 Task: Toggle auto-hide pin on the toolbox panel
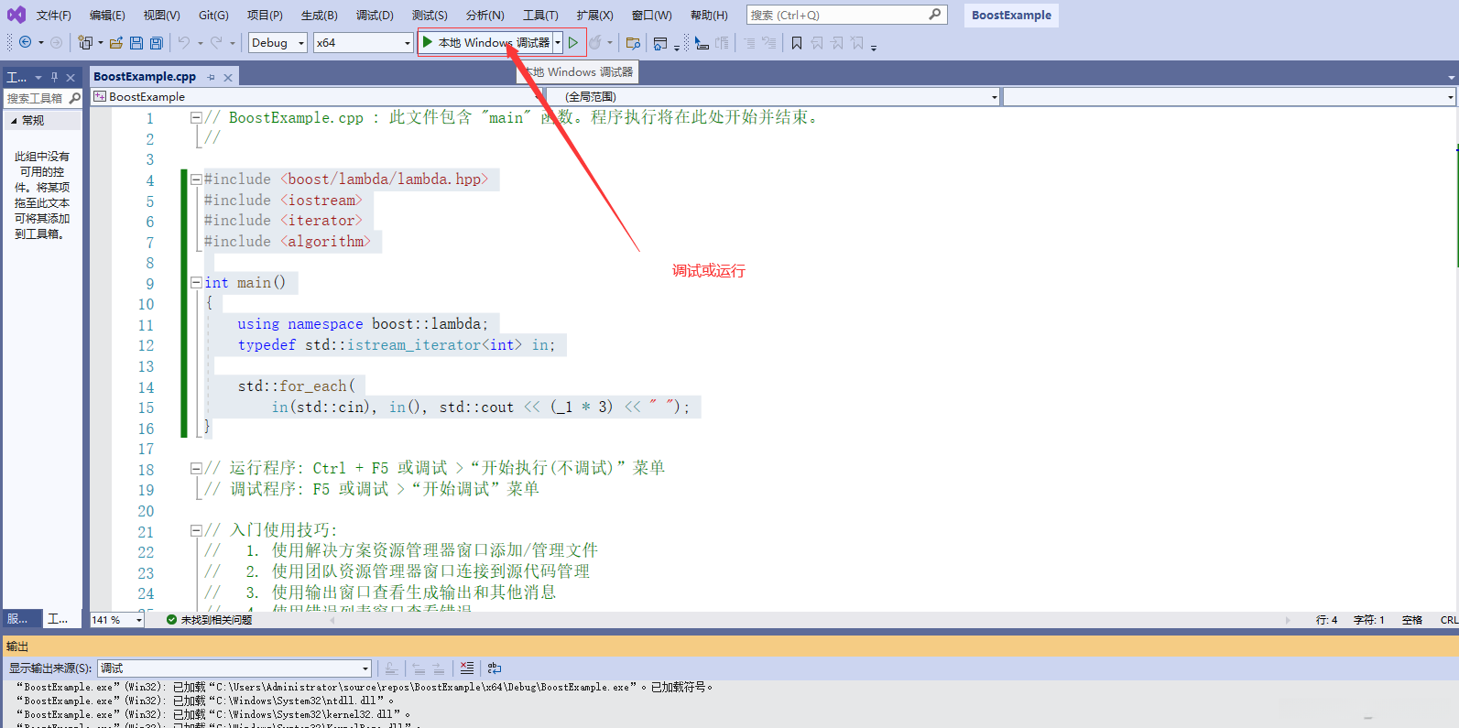click(x=54, y=78)
